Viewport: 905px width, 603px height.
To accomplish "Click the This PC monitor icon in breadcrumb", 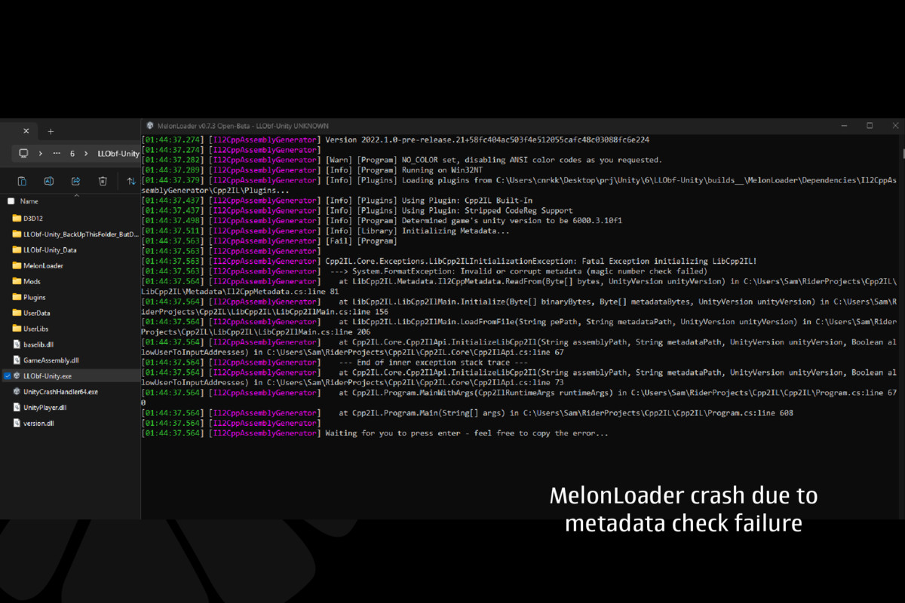I will tap(23, 153).
